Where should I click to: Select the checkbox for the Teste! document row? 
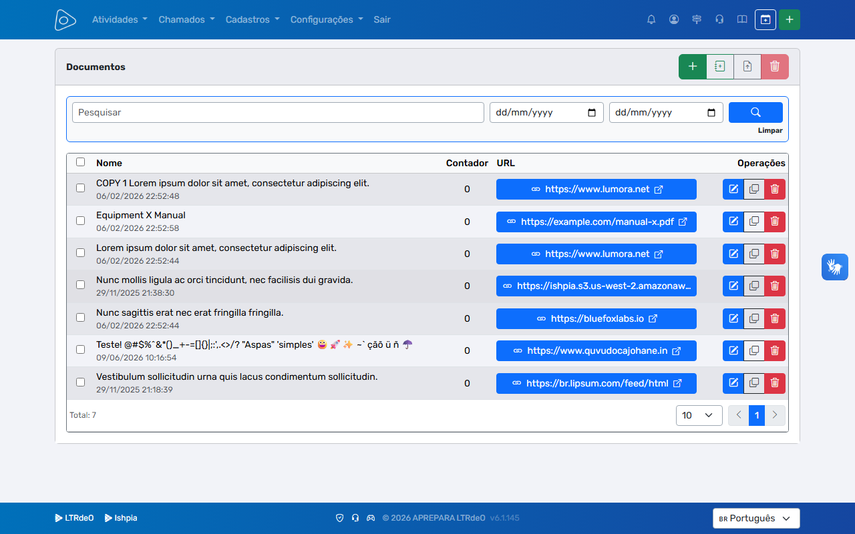[81, 349]
